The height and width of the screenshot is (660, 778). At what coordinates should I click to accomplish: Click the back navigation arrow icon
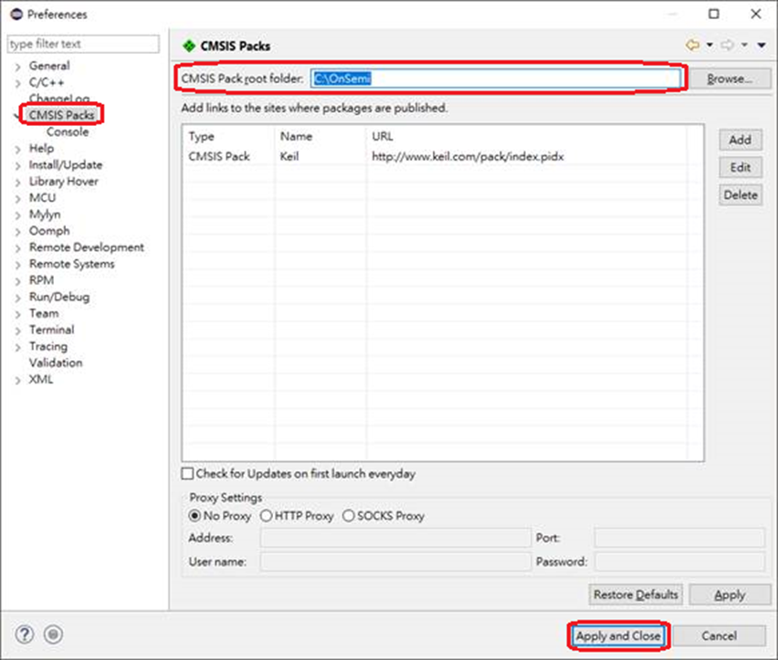(691, 45)
